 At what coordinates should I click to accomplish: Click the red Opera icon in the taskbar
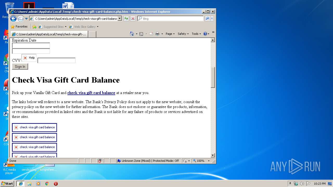(56, 184)
